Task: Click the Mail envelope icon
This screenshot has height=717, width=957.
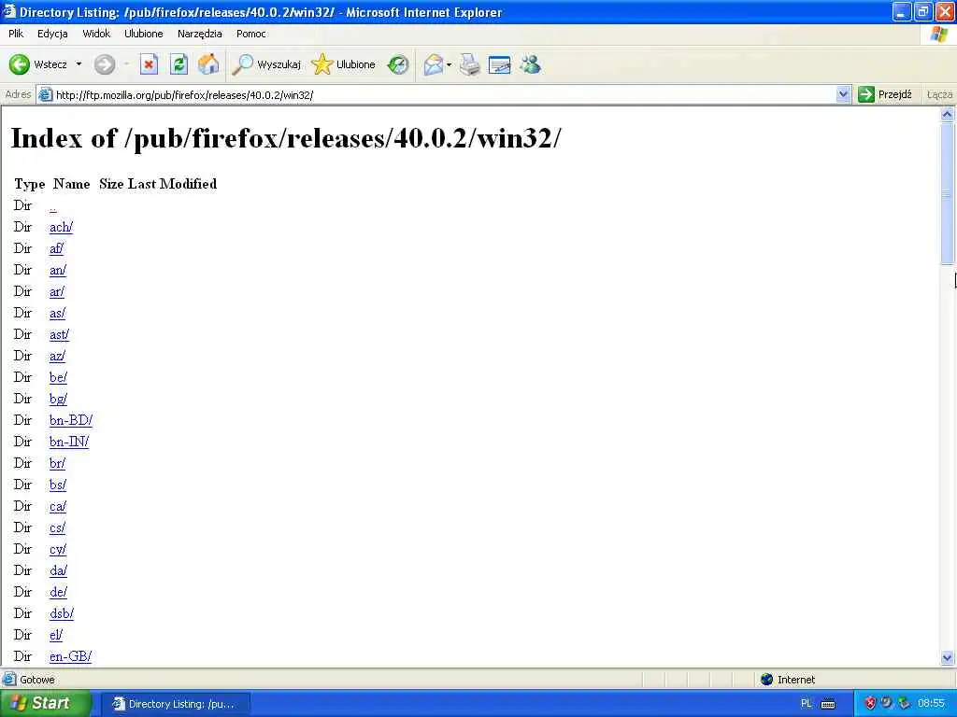Action: coord(433,64)
